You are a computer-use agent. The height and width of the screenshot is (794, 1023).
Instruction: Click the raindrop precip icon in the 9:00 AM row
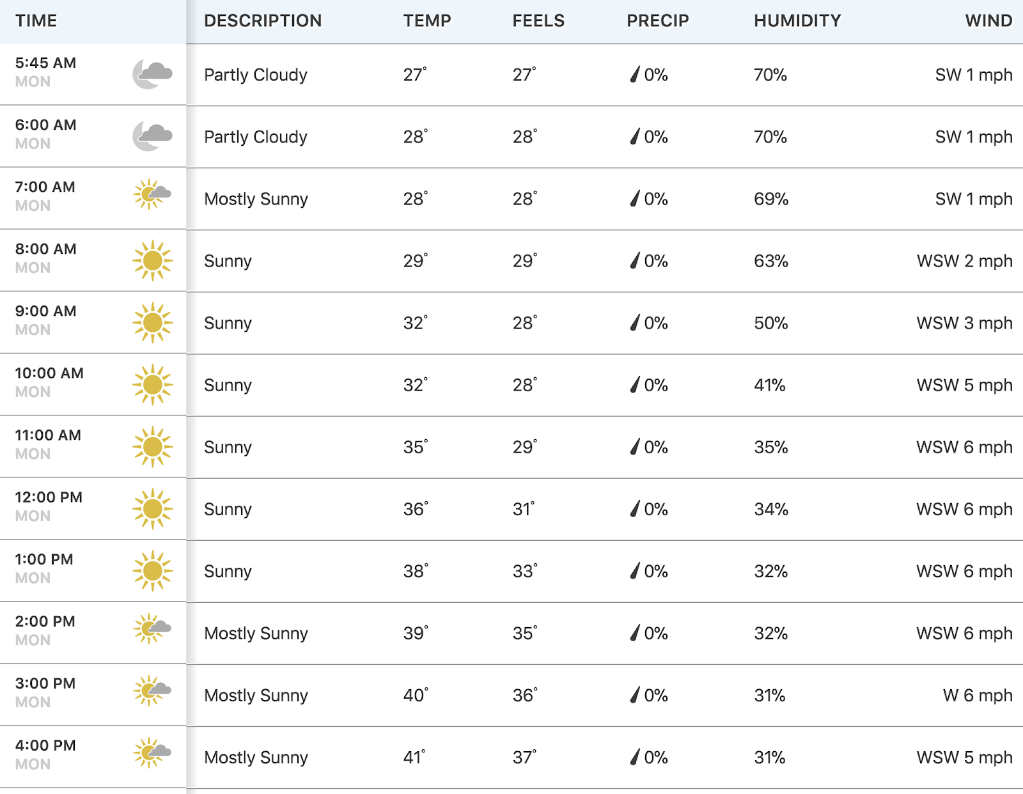click(x=634, y=322)
